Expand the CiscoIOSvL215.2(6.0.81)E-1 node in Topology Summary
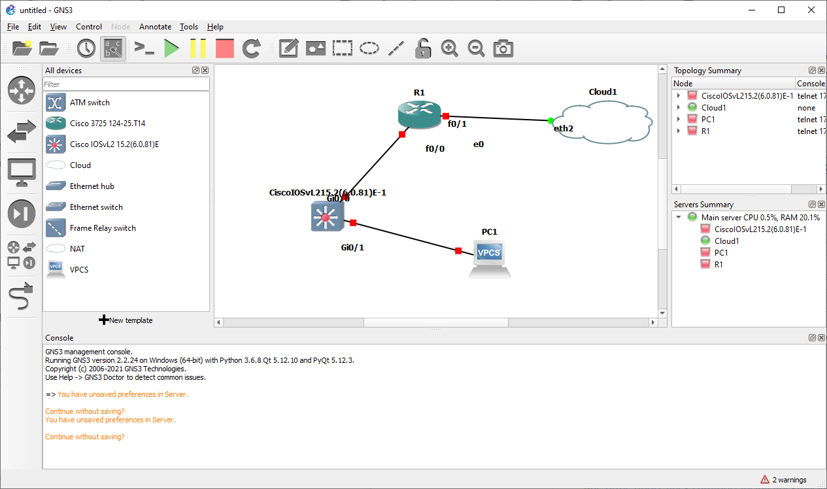This screenshot has height=489, width=827. point(679,95)
